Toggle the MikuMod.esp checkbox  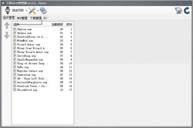(15, 41)
